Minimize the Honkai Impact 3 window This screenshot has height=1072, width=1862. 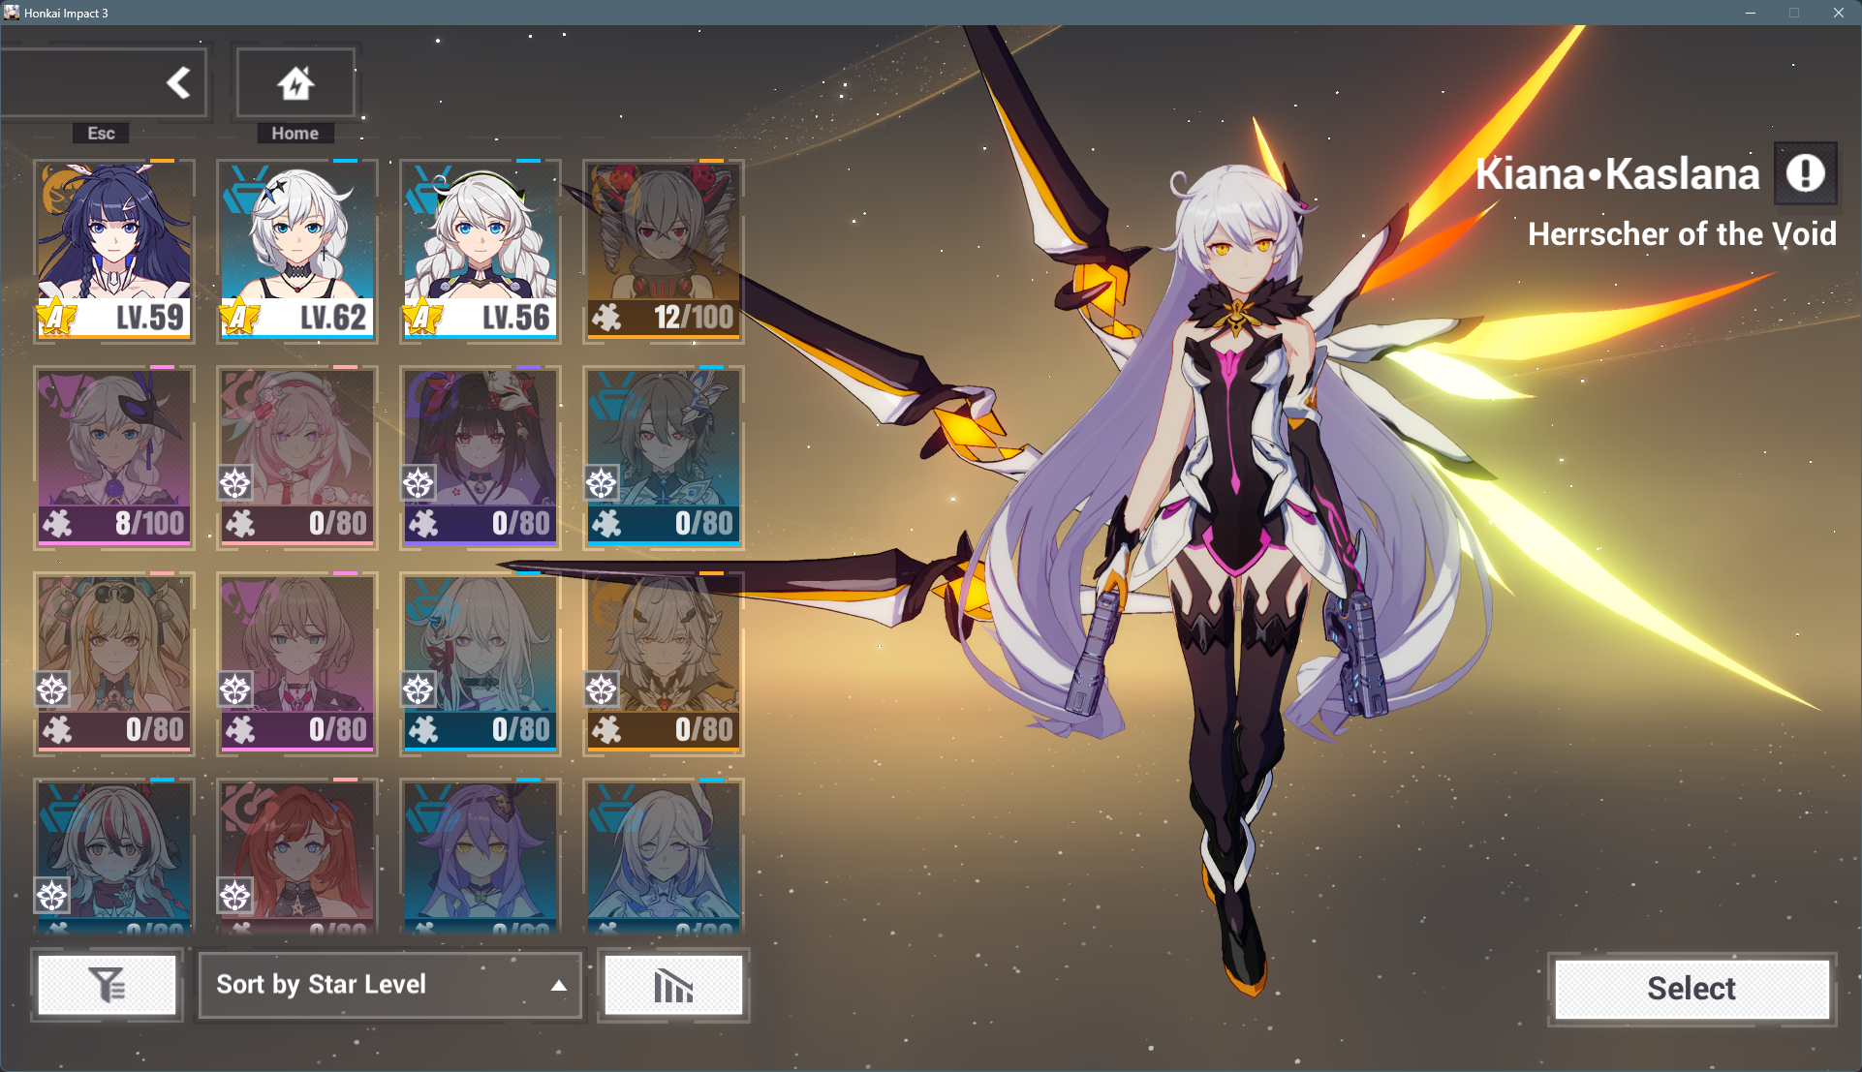point(1751,13)
